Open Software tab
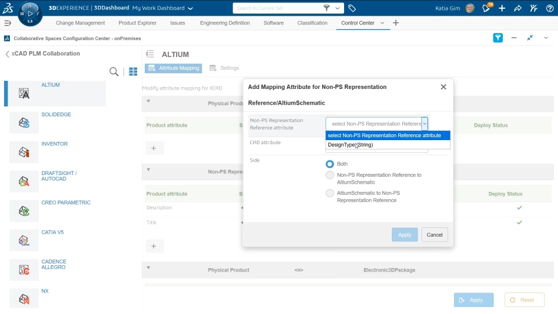 click(274, 23)
